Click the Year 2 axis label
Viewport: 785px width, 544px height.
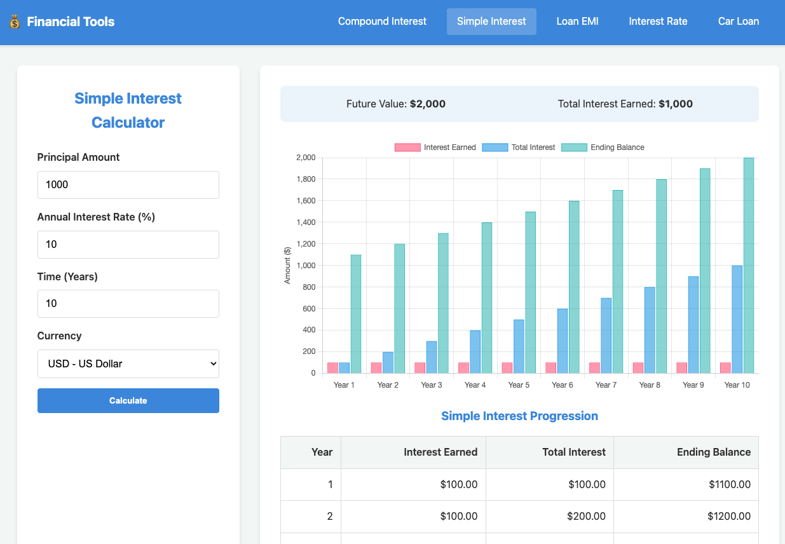pyautogui.click(x=388, y=385)
